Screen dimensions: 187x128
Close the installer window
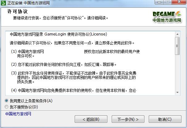179,2
